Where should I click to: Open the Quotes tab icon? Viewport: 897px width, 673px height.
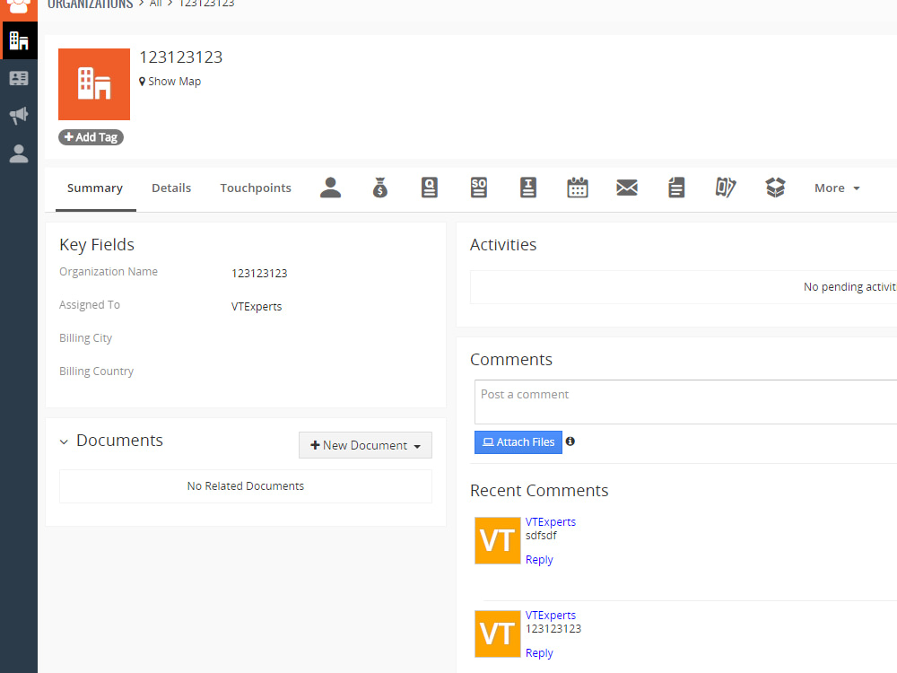click(x=429, y=188)
